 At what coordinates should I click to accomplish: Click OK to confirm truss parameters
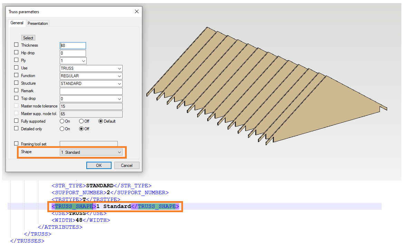pyautogui.click(x=99, y=165)
